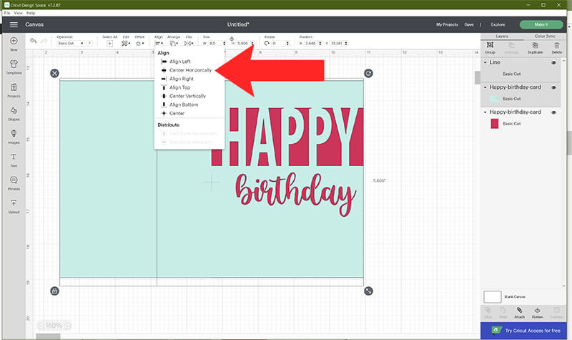Open the Operation Basic Cut dropdown
This screenshot has width=572, height=340.
click(x=71, y=44)
